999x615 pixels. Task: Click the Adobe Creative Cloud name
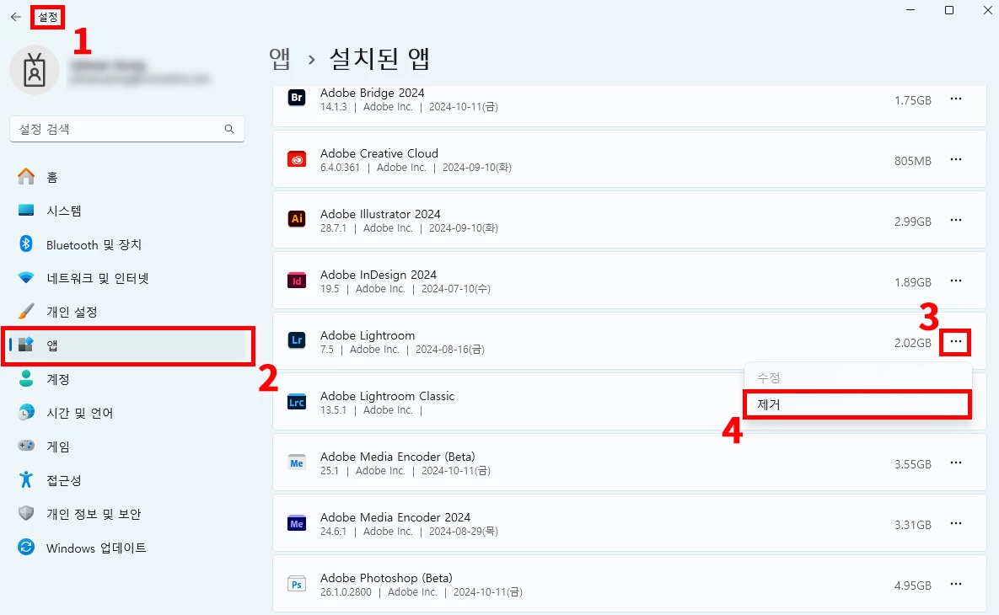379,153
